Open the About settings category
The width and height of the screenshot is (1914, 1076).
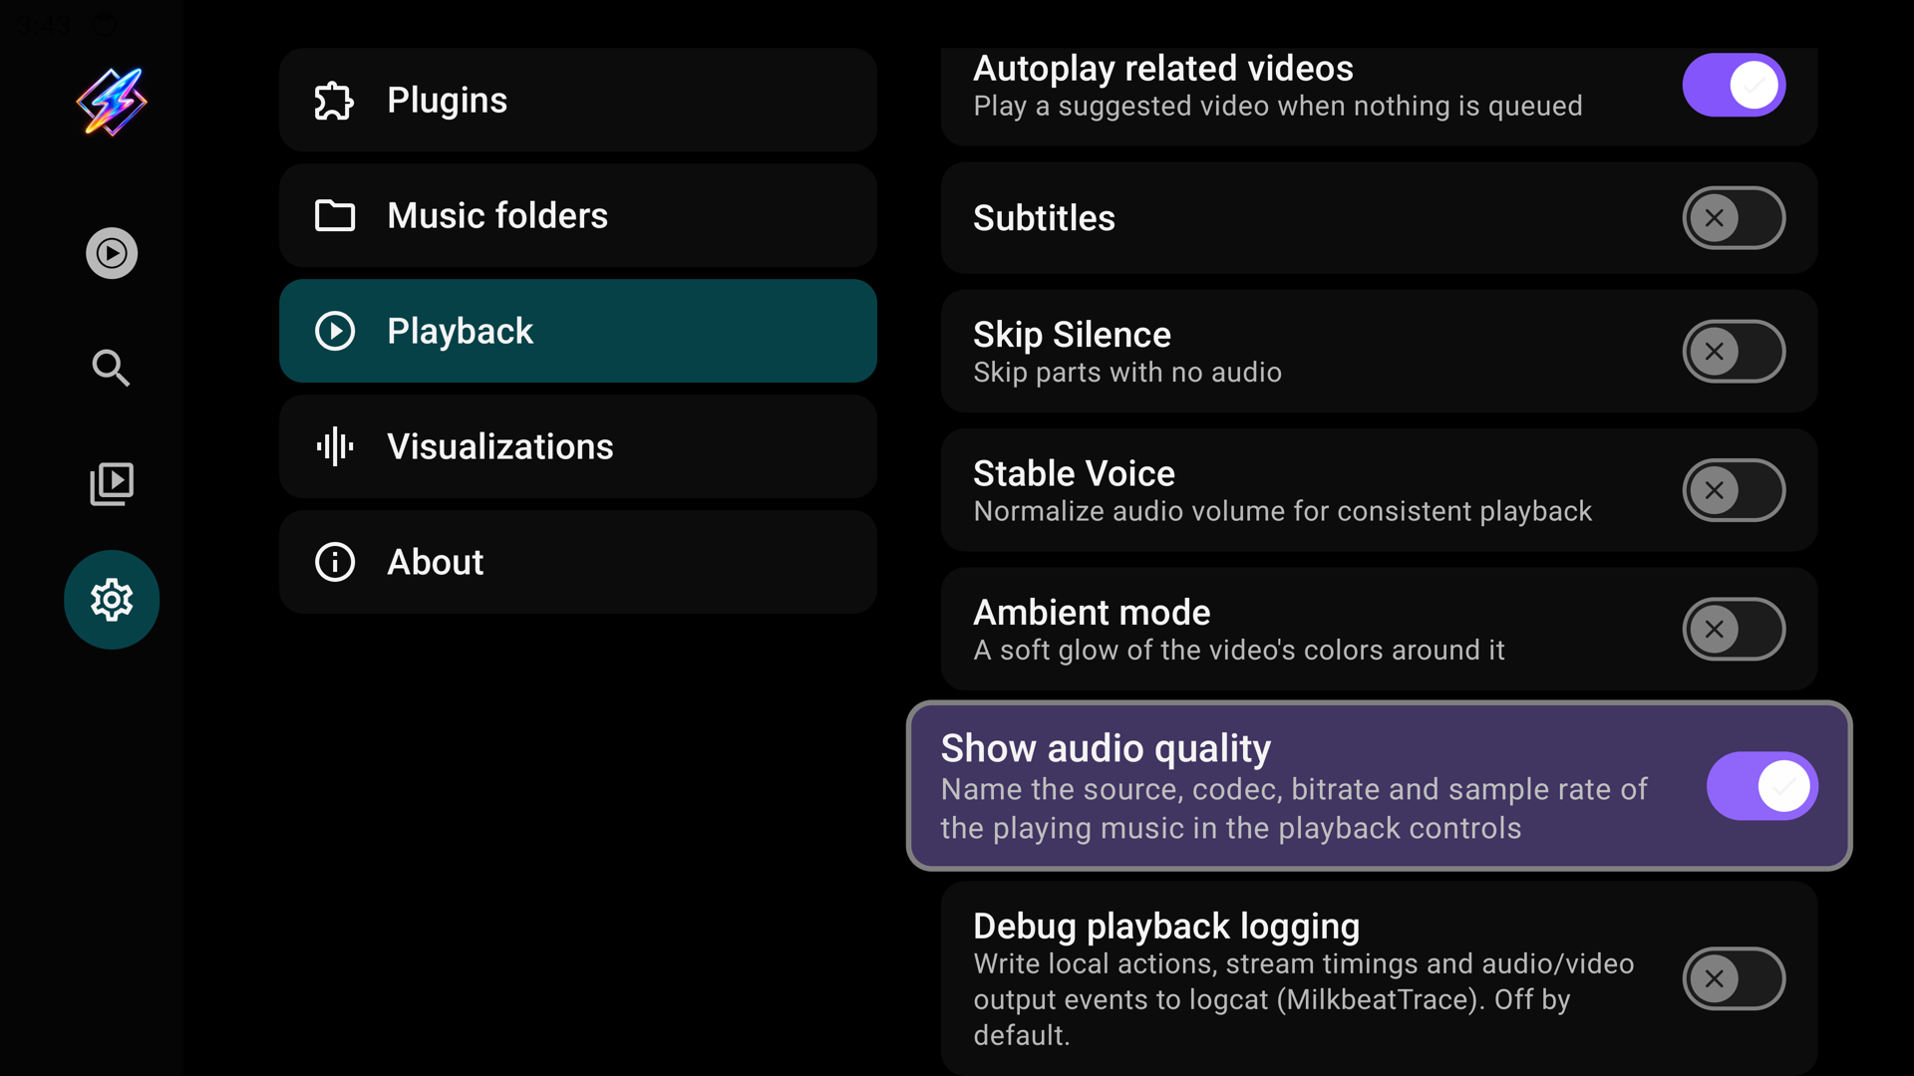point(578,562)
